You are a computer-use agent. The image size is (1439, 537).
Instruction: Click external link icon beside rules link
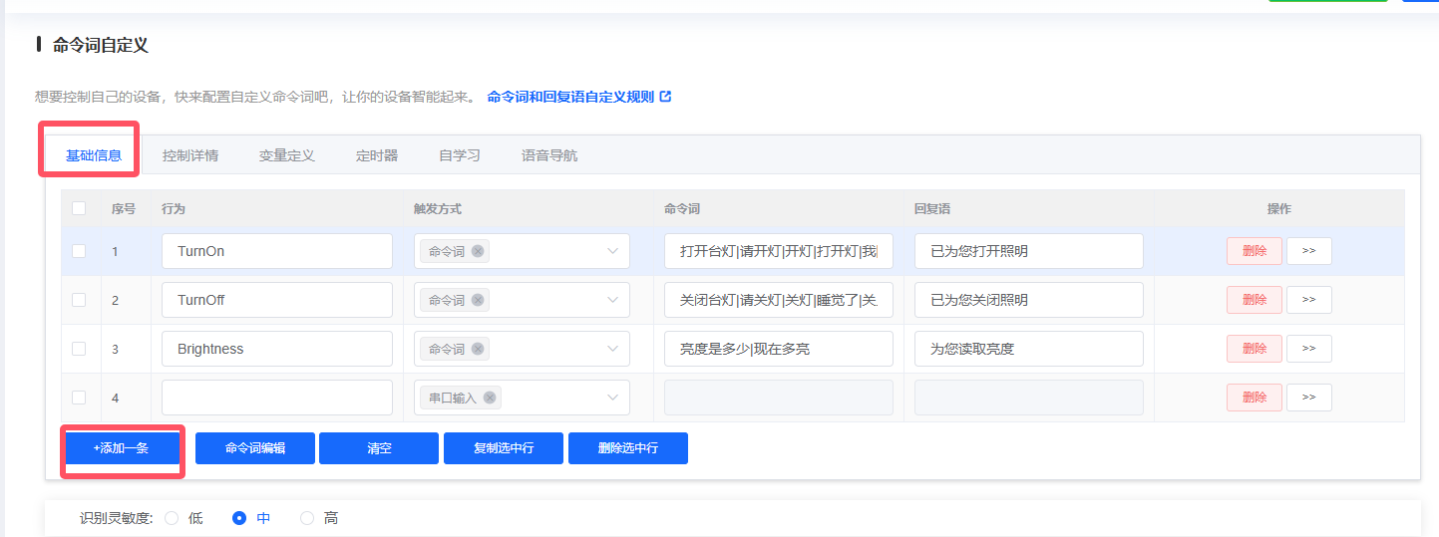666,97
